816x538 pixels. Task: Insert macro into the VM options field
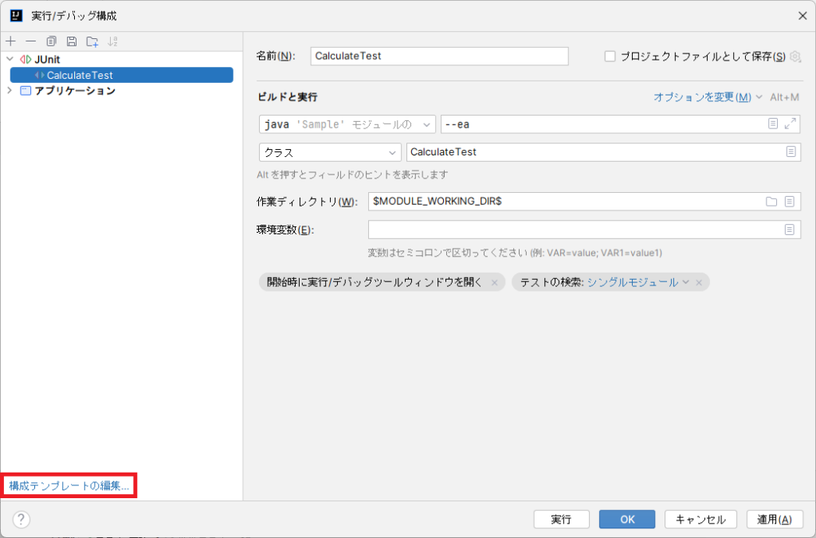pos(773,124)
